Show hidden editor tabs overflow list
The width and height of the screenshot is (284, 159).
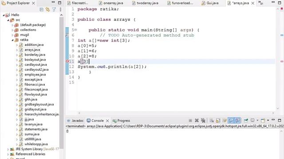point(260,3)
